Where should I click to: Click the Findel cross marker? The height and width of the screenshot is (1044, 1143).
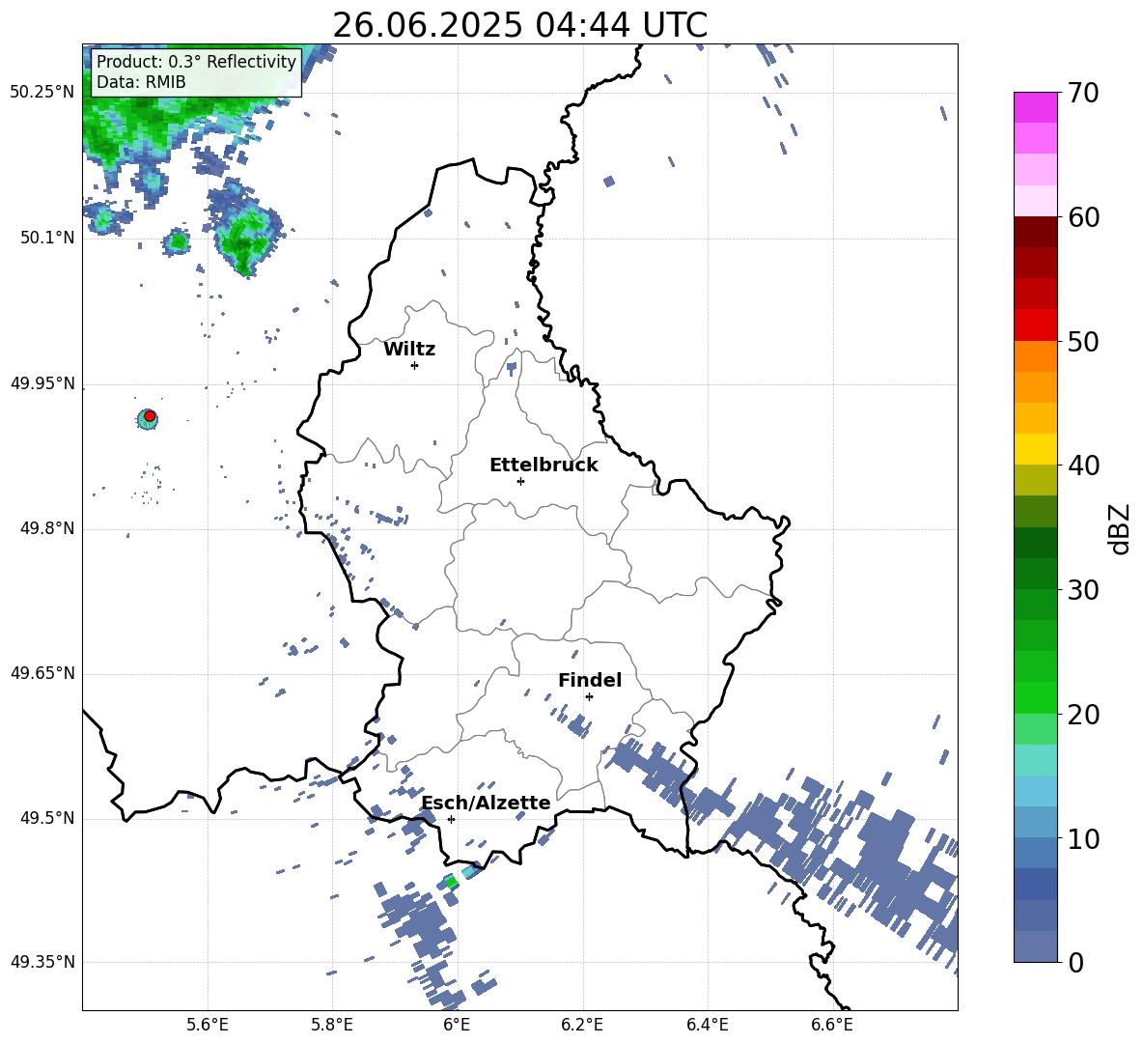click(589, 696)
